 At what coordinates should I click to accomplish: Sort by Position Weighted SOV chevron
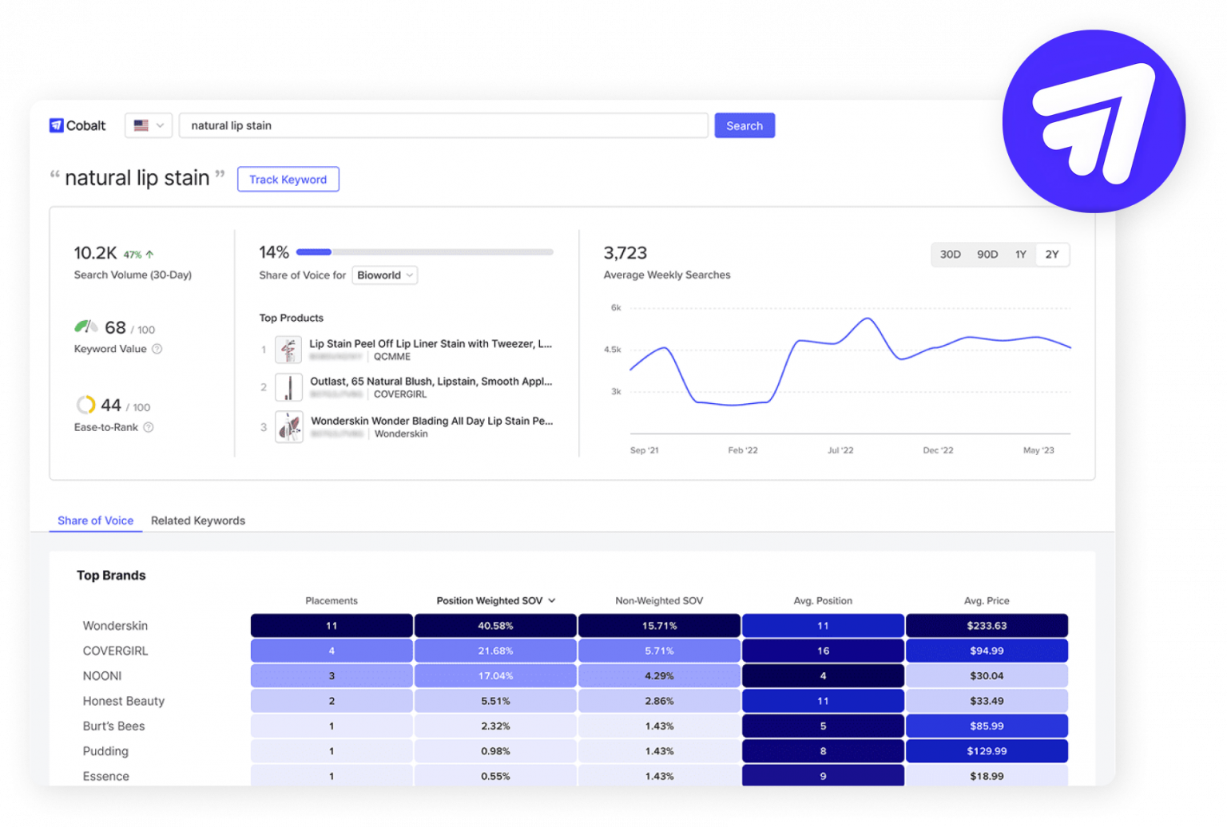coord(552,601)
